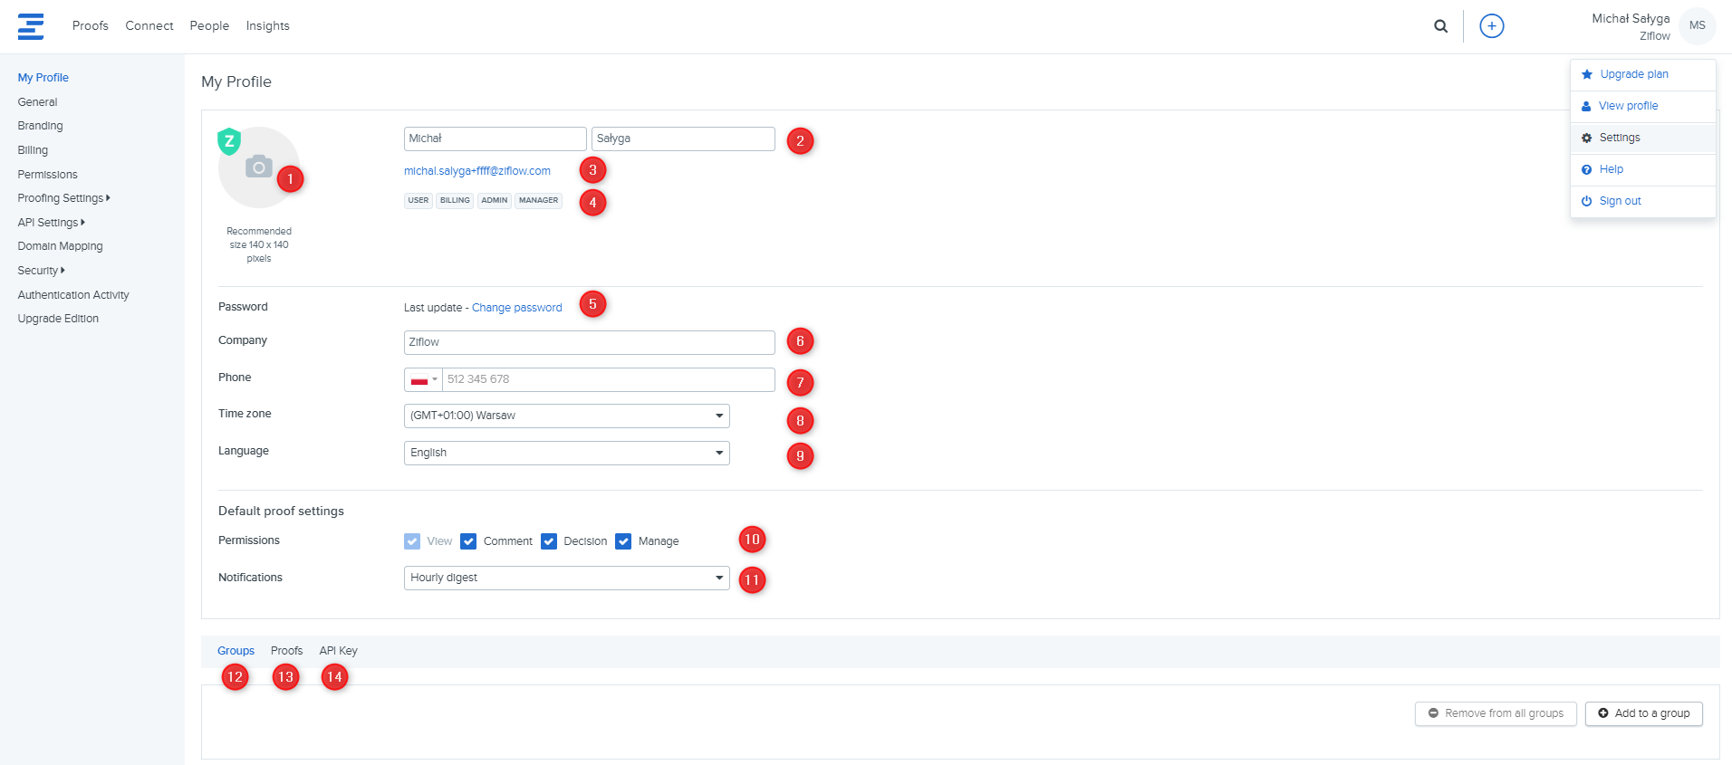The image size is (1732, 765).
Task: Select Settings in user menu
Action: [x=1642, y=138]
